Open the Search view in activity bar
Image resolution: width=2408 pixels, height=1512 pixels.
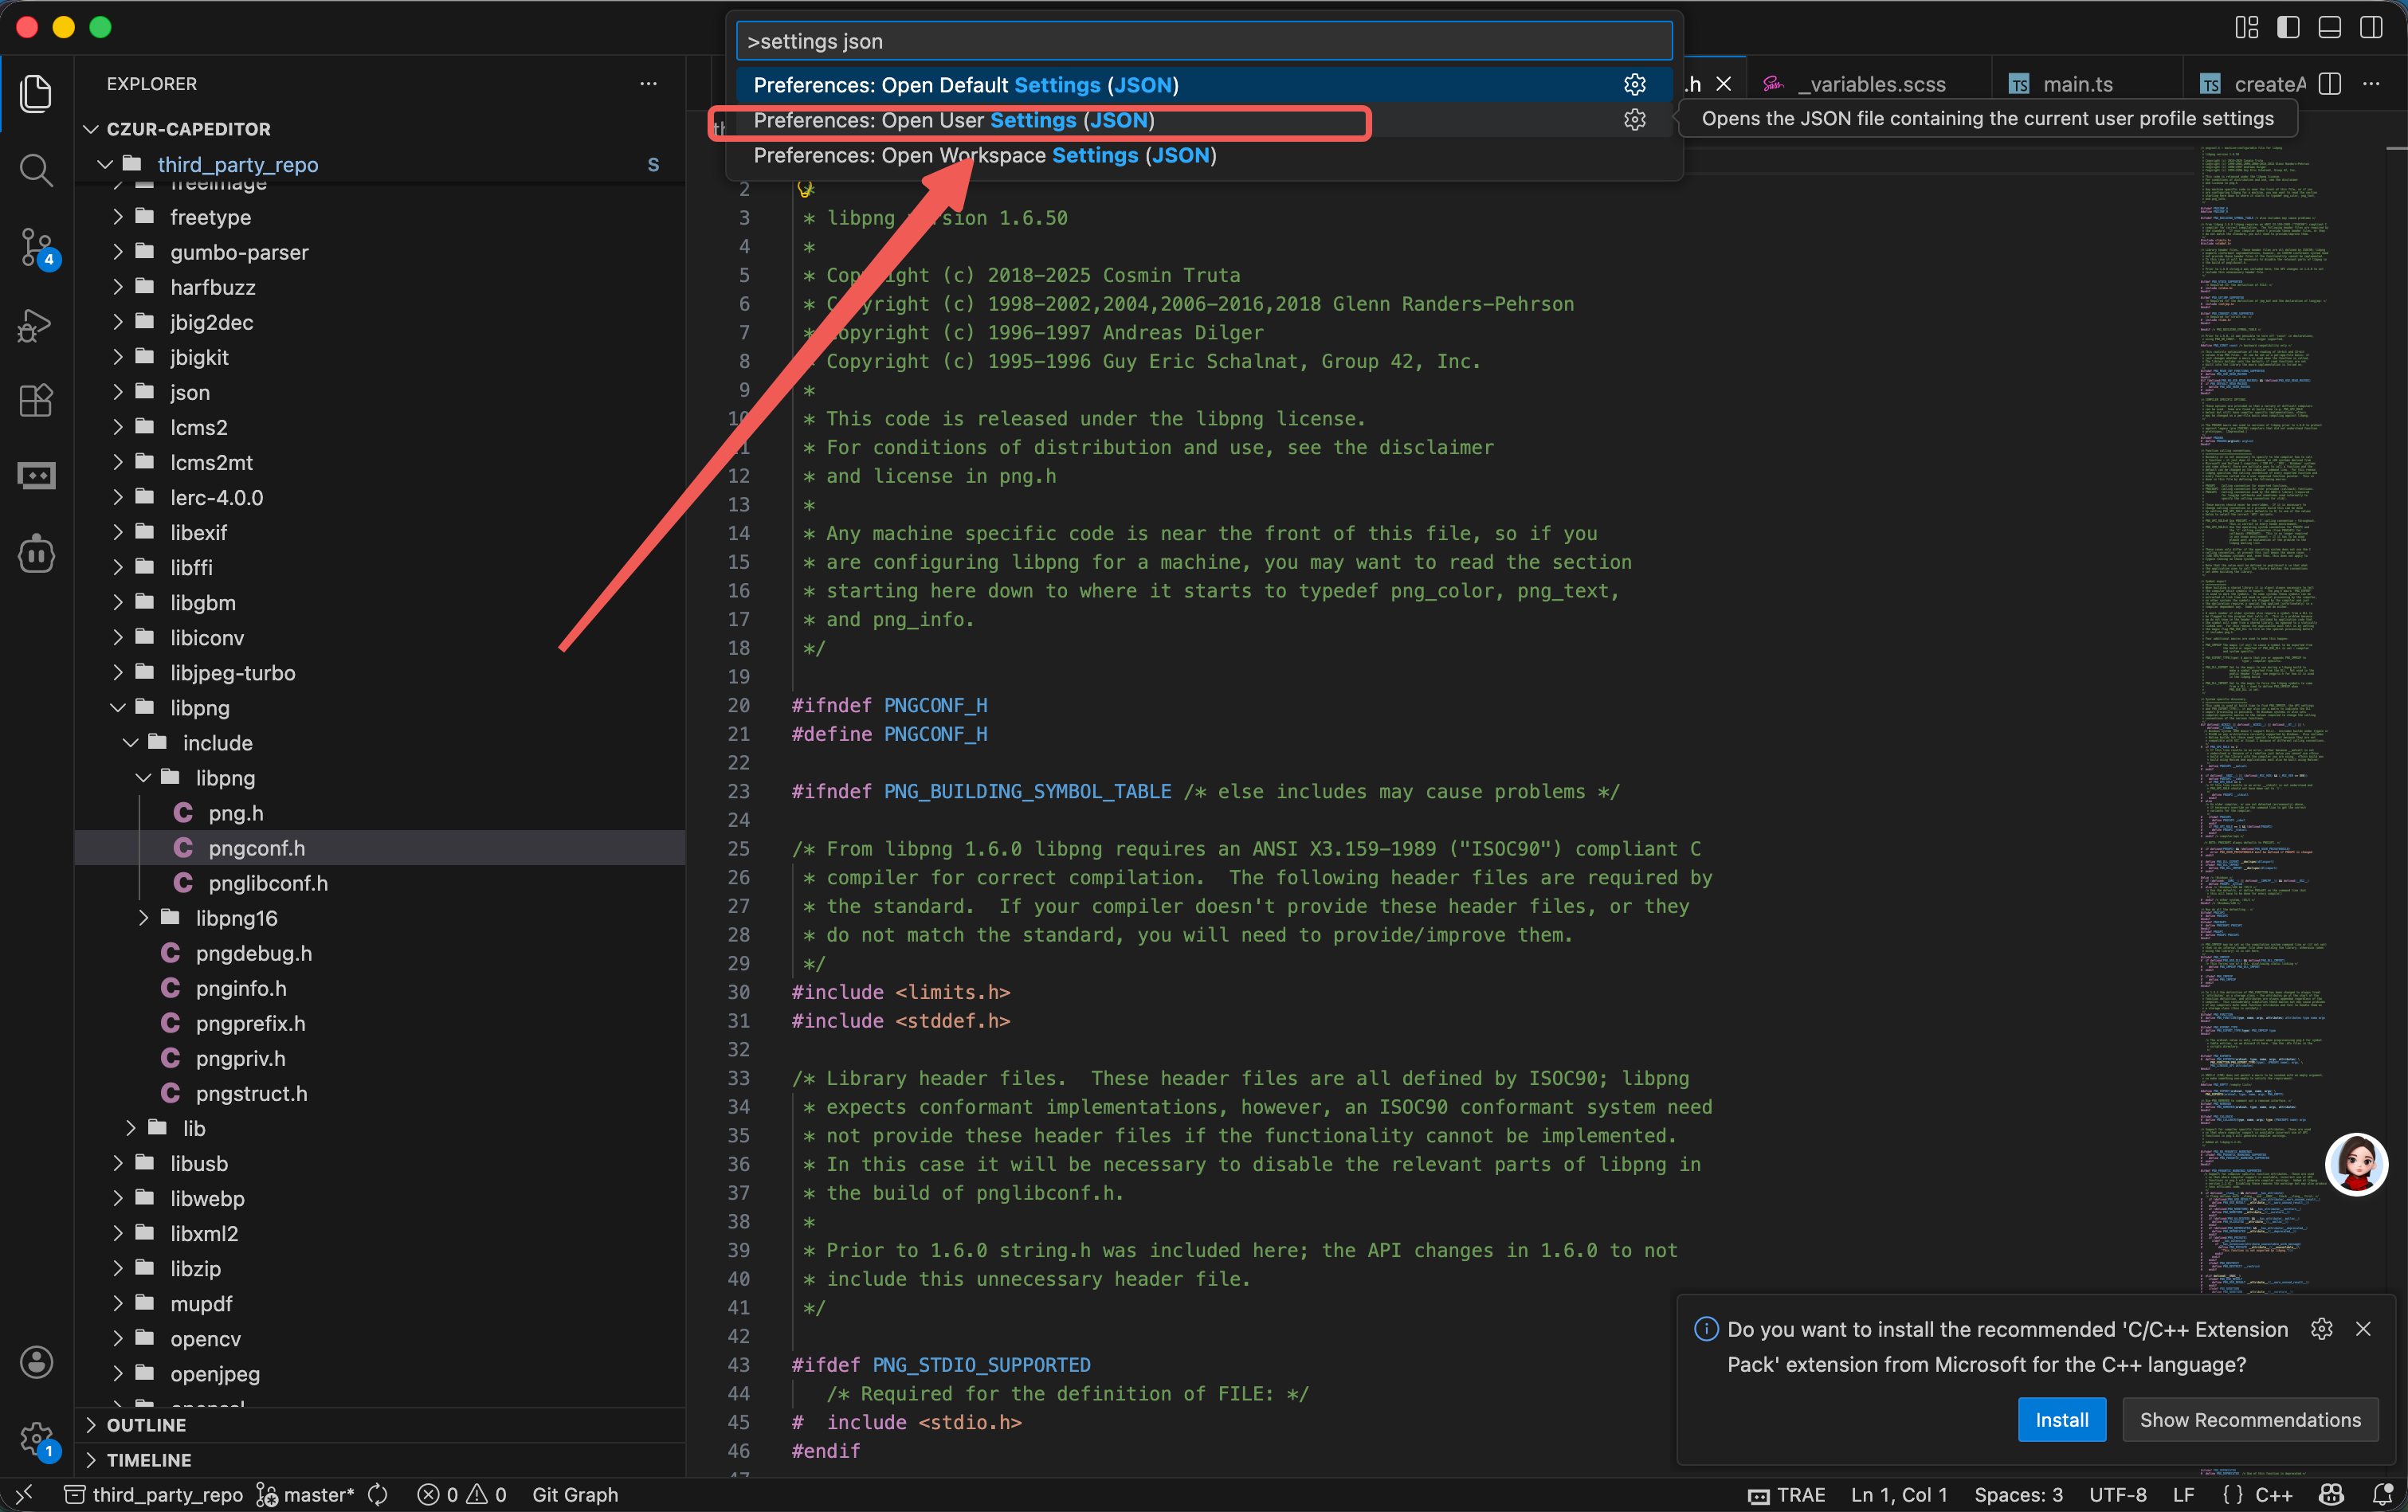pos(36,170)
